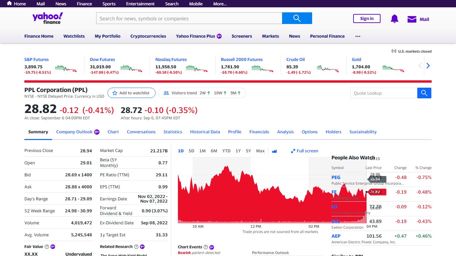This screenshot has width=456, height=256.
Task: Click the Quote Lookup search icon
Action: coord(424,93)
